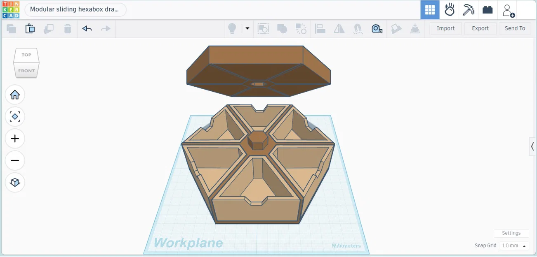The width and height of the screenshot is (537, 257).
Task: Open the Sim Lab hand icon
Action: coord(449,10)
